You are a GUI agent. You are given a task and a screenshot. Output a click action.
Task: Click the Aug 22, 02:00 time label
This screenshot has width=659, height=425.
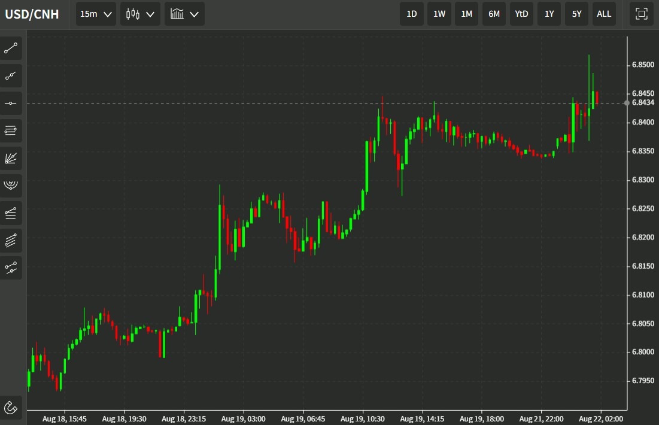601,418
